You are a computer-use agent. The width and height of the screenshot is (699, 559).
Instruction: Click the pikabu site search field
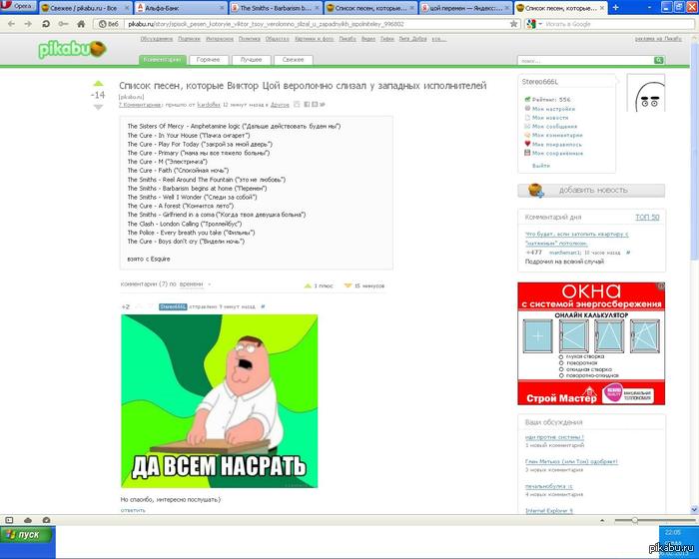(585, 60)
